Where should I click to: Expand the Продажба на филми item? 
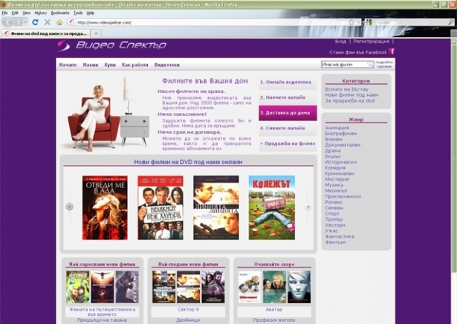pos(287,143)
